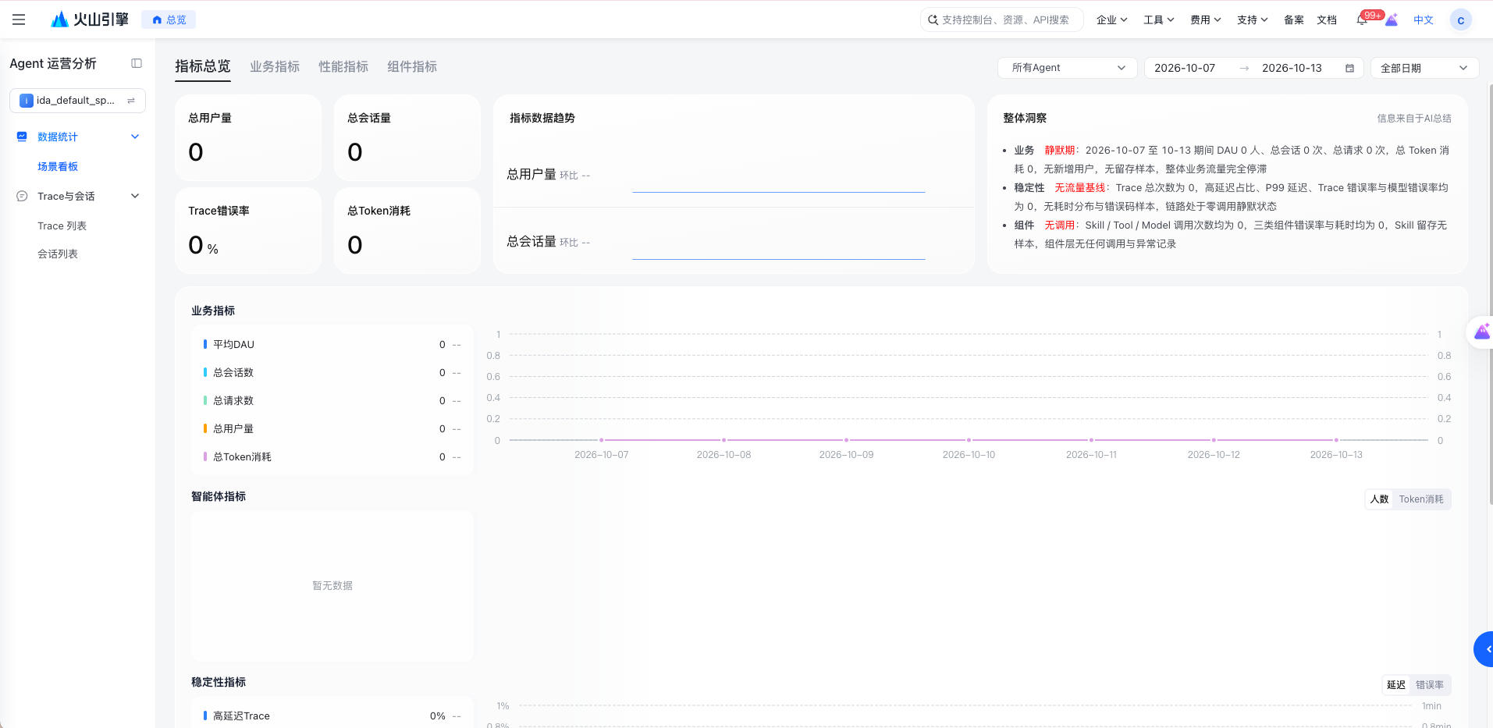This screenshot has width=1493, height=728.
Task: Collapse the Agent 运营分析 sidebar panel icon
Action: (x=137, y=63)
